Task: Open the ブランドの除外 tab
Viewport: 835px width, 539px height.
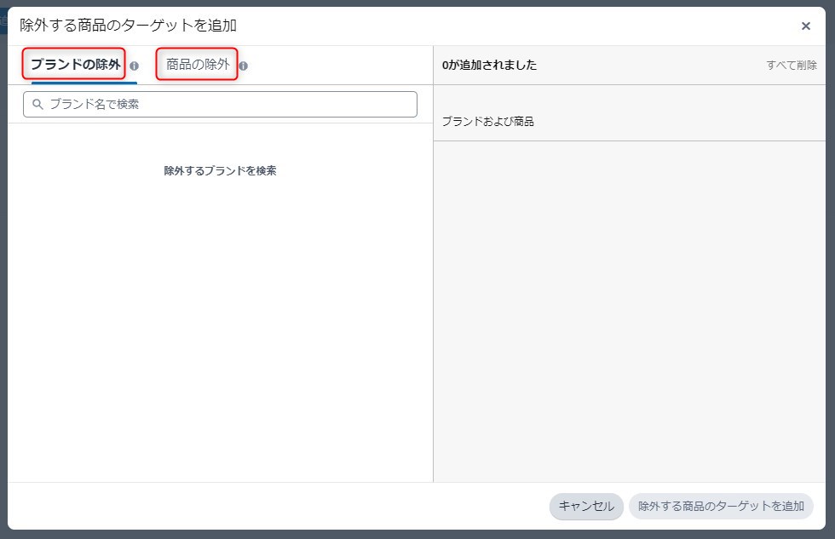Action: coord(76,65)
